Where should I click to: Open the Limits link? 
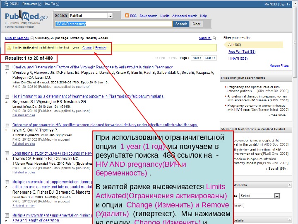(165, 16)
